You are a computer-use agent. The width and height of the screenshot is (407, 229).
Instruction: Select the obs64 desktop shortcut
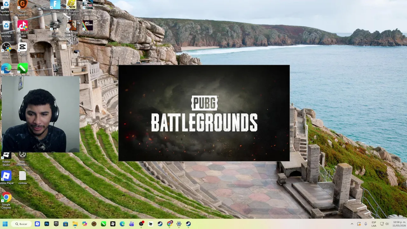[x=6, y=50]
